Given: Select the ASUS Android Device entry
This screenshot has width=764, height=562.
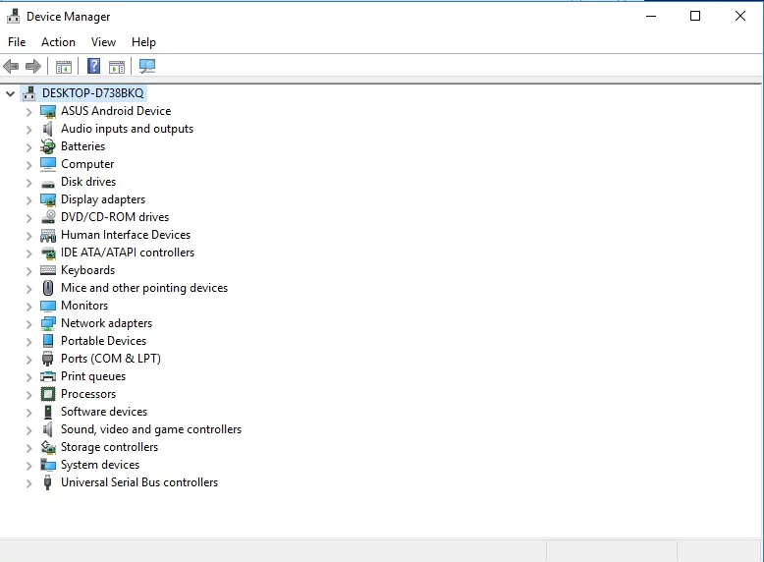Looking at the screenshot, I should 115,111.
